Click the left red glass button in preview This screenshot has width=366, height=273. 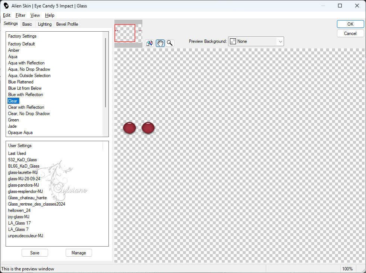coord(129,128)
